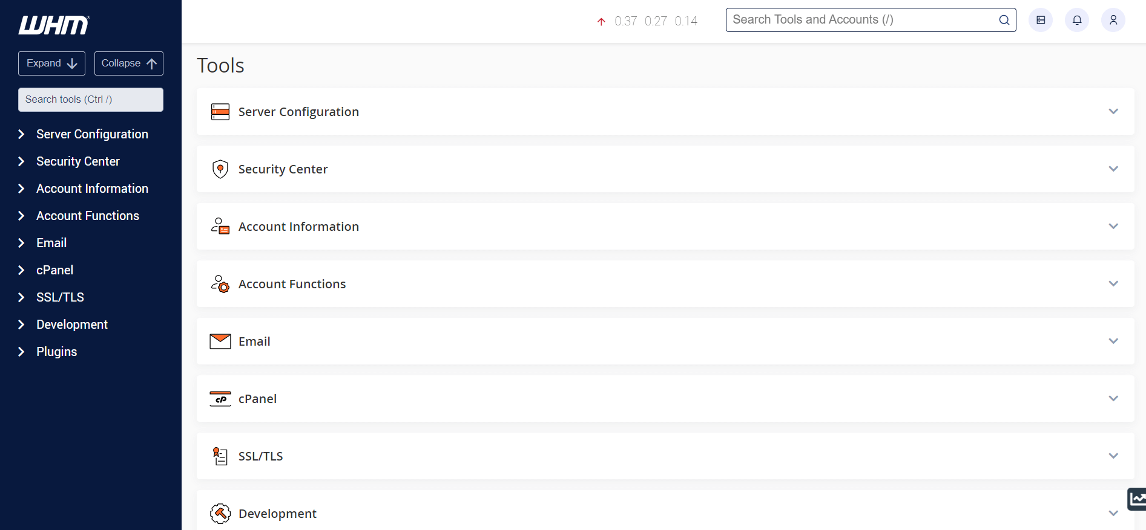Expand the Server Configuration card chevron

[1113, 111]
